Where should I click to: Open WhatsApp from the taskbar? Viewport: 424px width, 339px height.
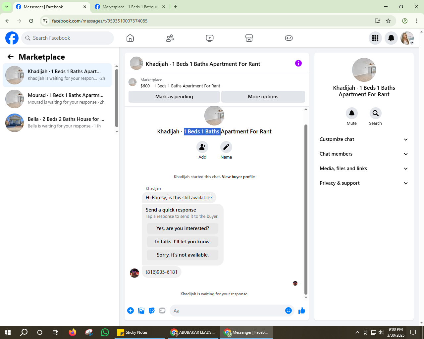(x=105, y=332)
